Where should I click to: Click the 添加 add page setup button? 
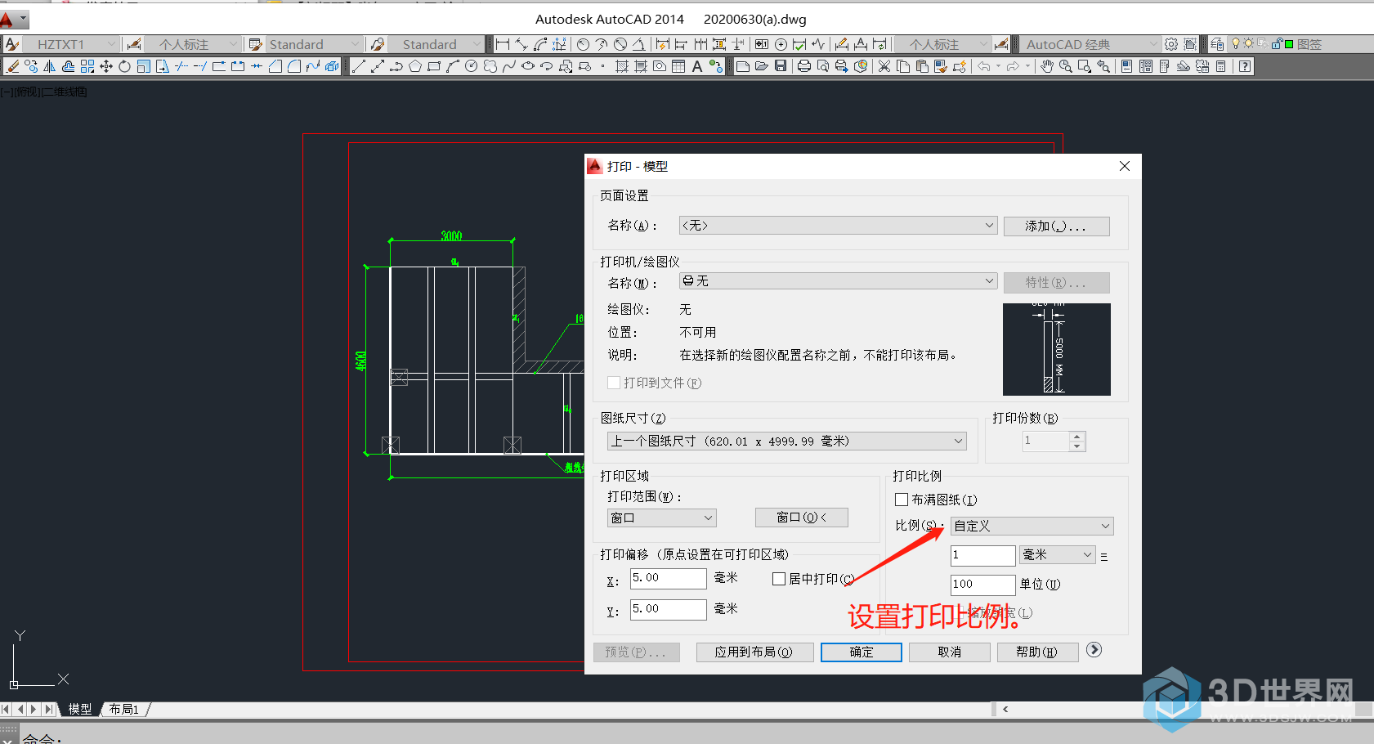click(1056, 226)
